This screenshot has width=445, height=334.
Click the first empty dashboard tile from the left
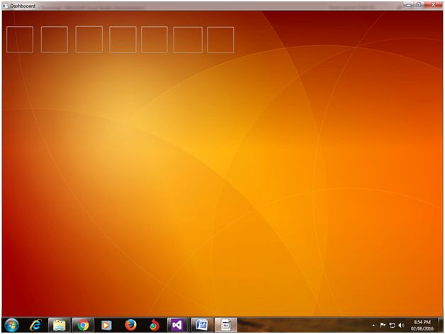(x=20, y=40)
